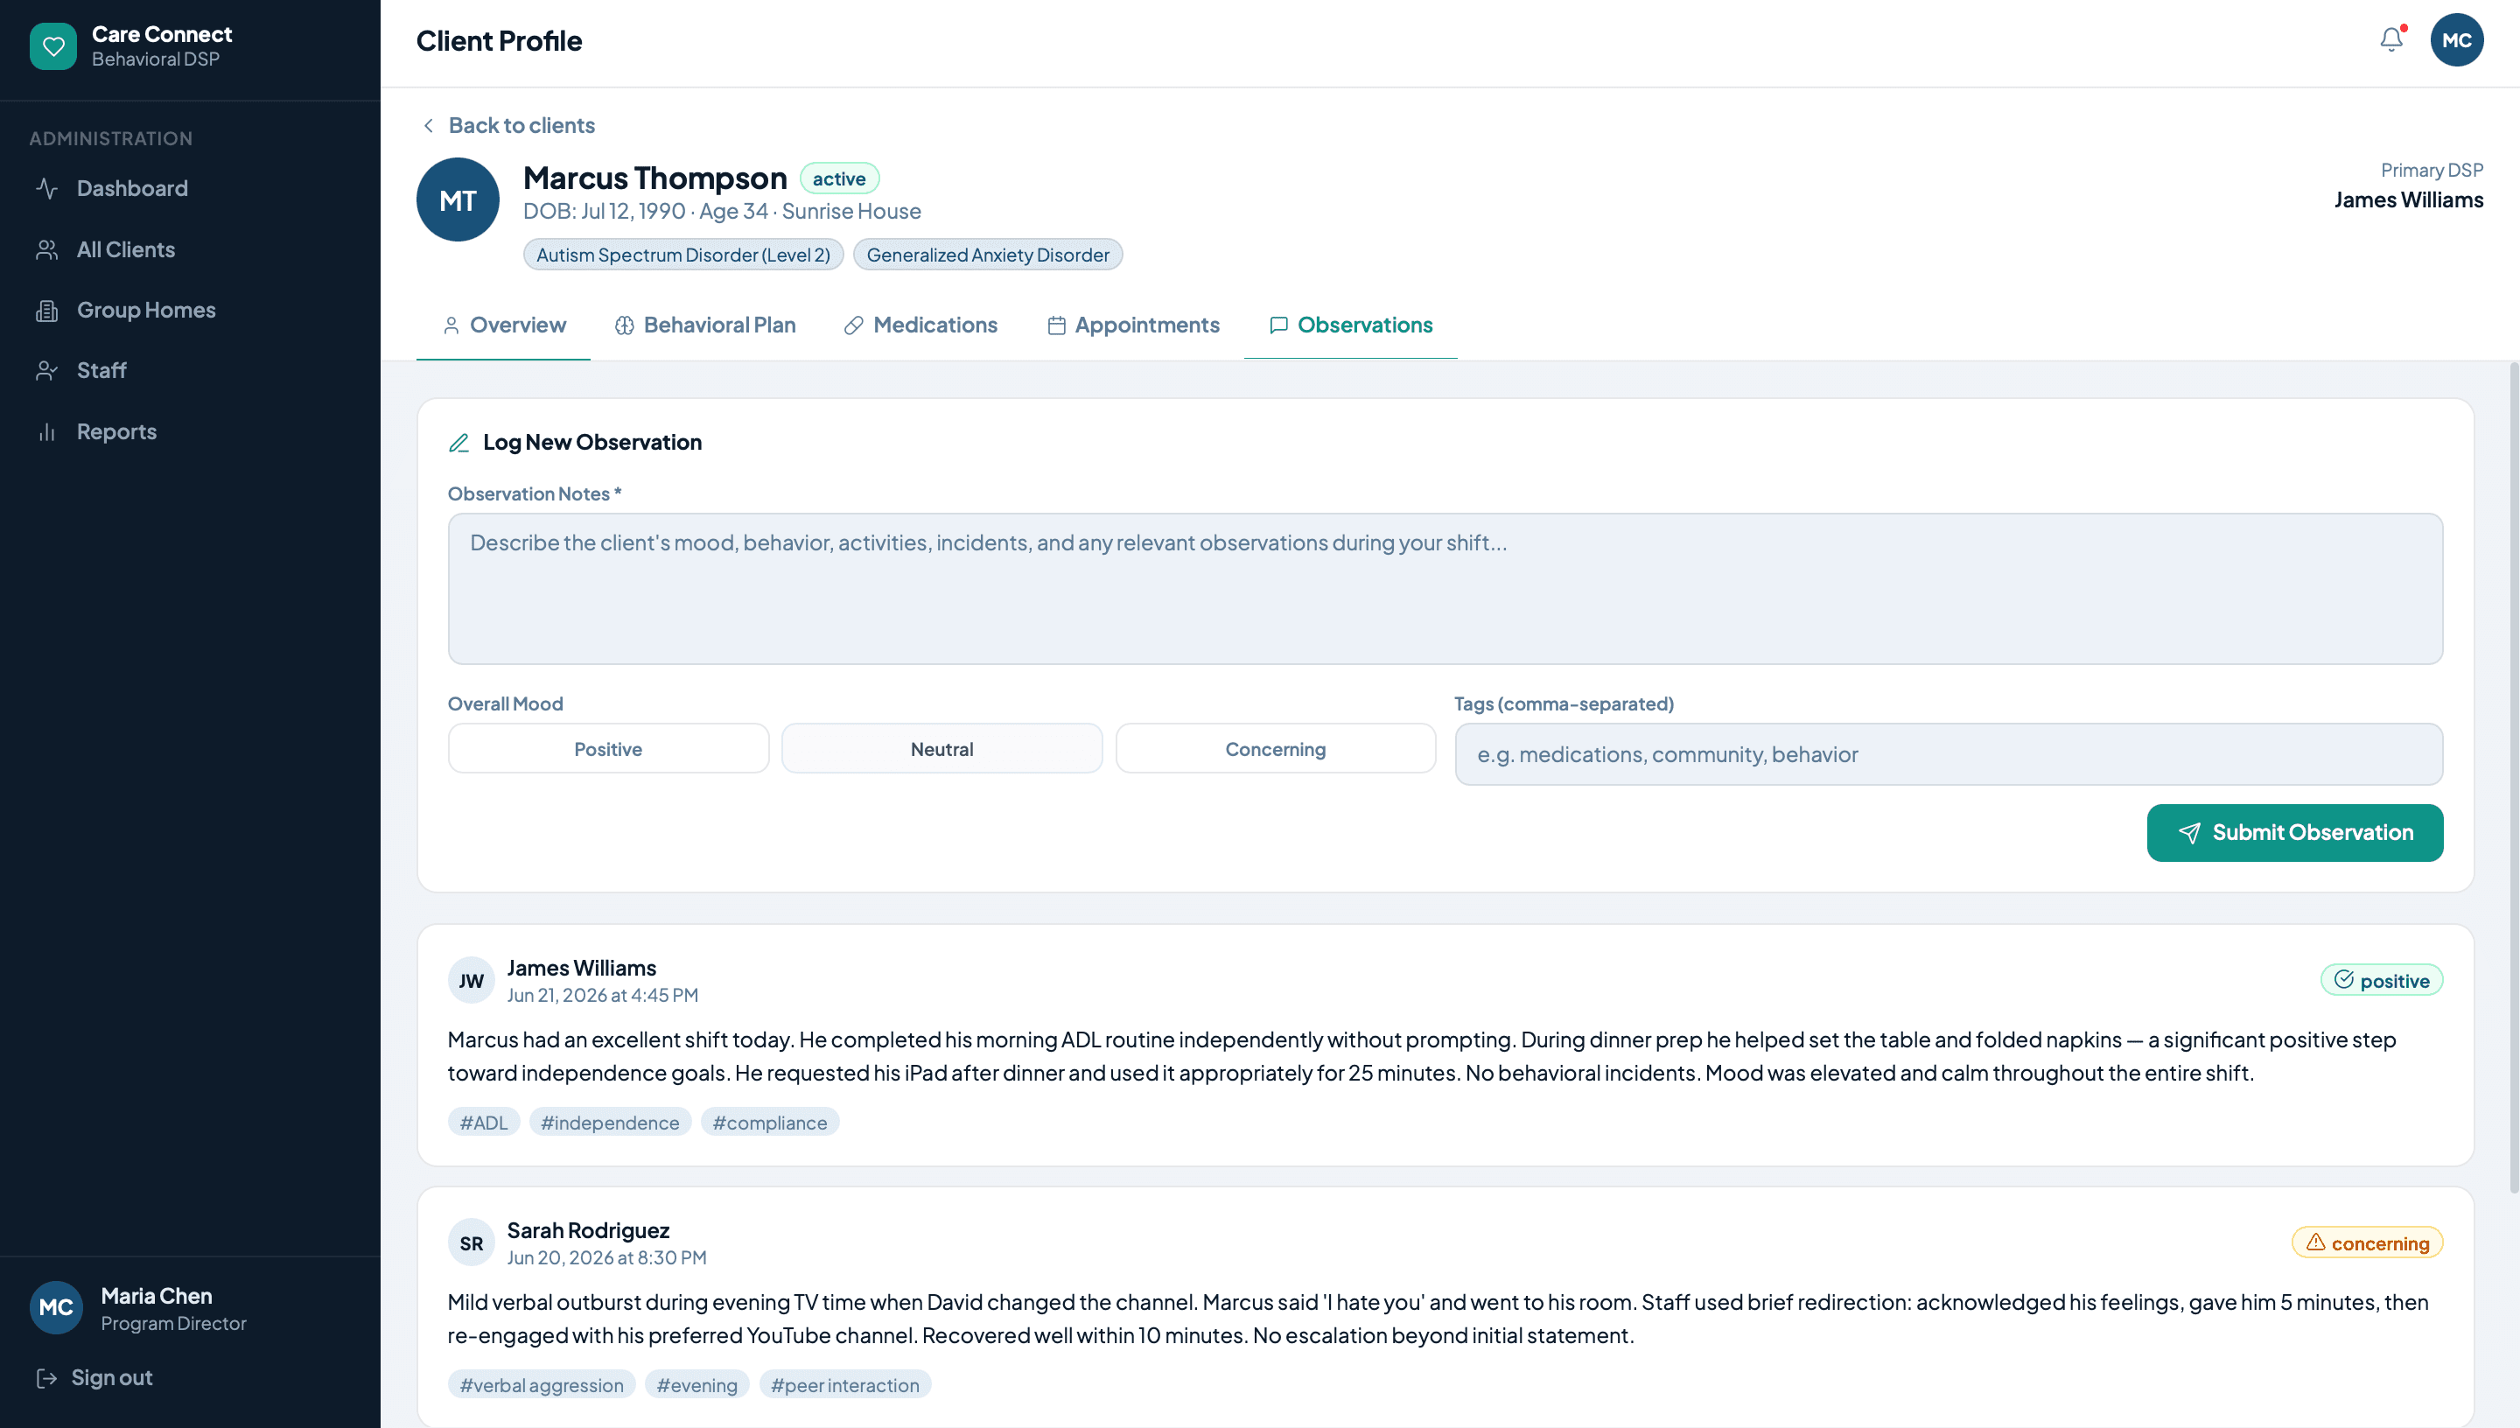Click the paper plane icon on Submit

click(2189, 833)
